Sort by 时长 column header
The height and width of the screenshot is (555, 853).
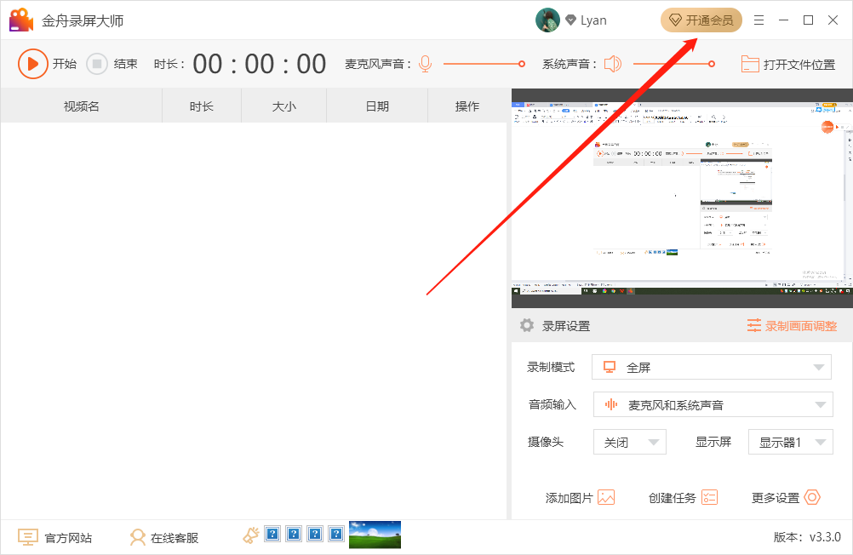tap(201, 106)
